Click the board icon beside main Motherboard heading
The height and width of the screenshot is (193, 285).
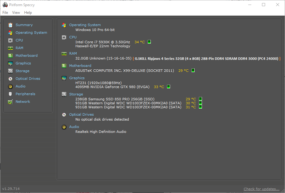64,66
